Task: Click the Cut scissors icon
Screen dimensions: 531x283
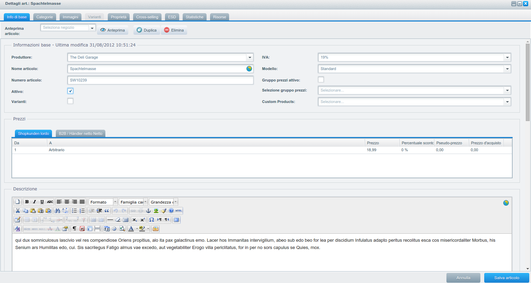Action: [18, 211]
